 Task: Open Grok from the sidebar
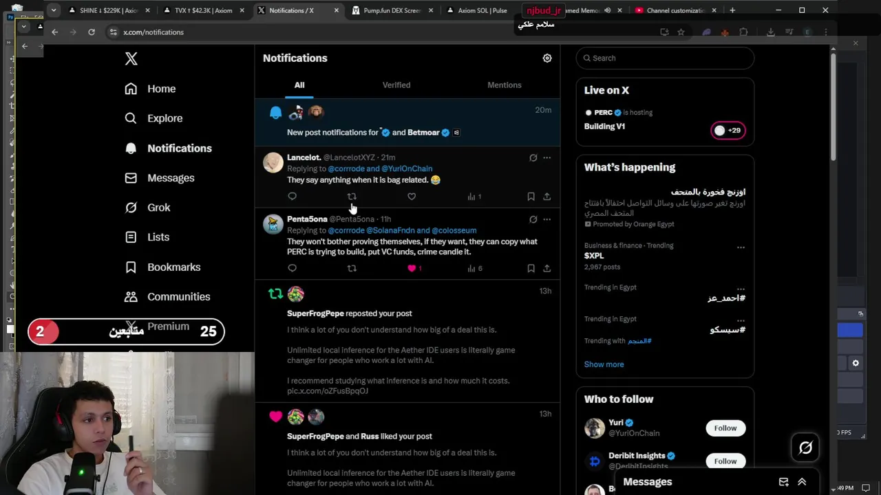[x=147, y=208]
